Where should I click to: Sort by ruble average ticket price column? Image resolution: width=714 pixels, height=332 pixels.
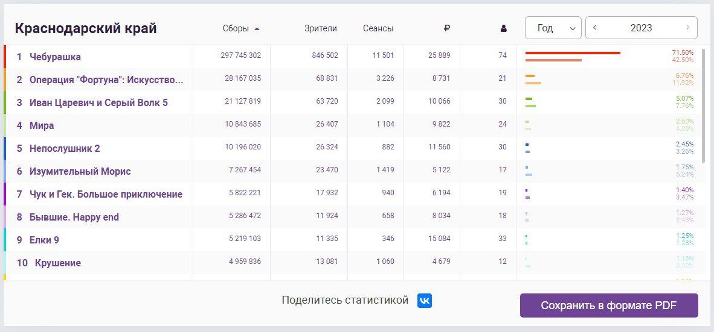point(447,28)
